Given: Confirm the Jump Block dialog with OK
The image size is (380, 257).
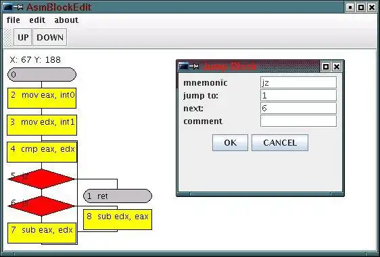Looking at the screenshot, I should click(x=230, y=142).
